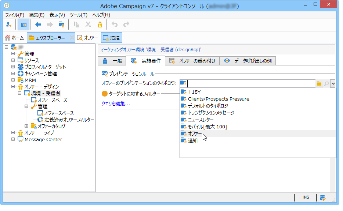Click the database root icon in tree
This screenshot has height=211, width=343.
pyautogui.click(x=14, y=47)
